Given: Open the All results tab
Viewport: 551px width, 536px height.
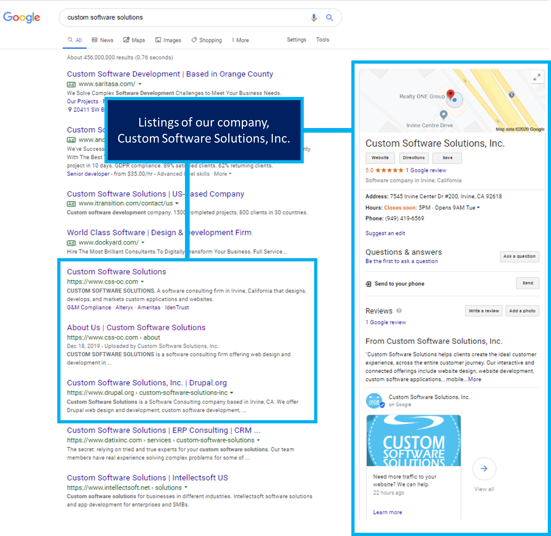Looking at the screenshot, I should 75,40.
